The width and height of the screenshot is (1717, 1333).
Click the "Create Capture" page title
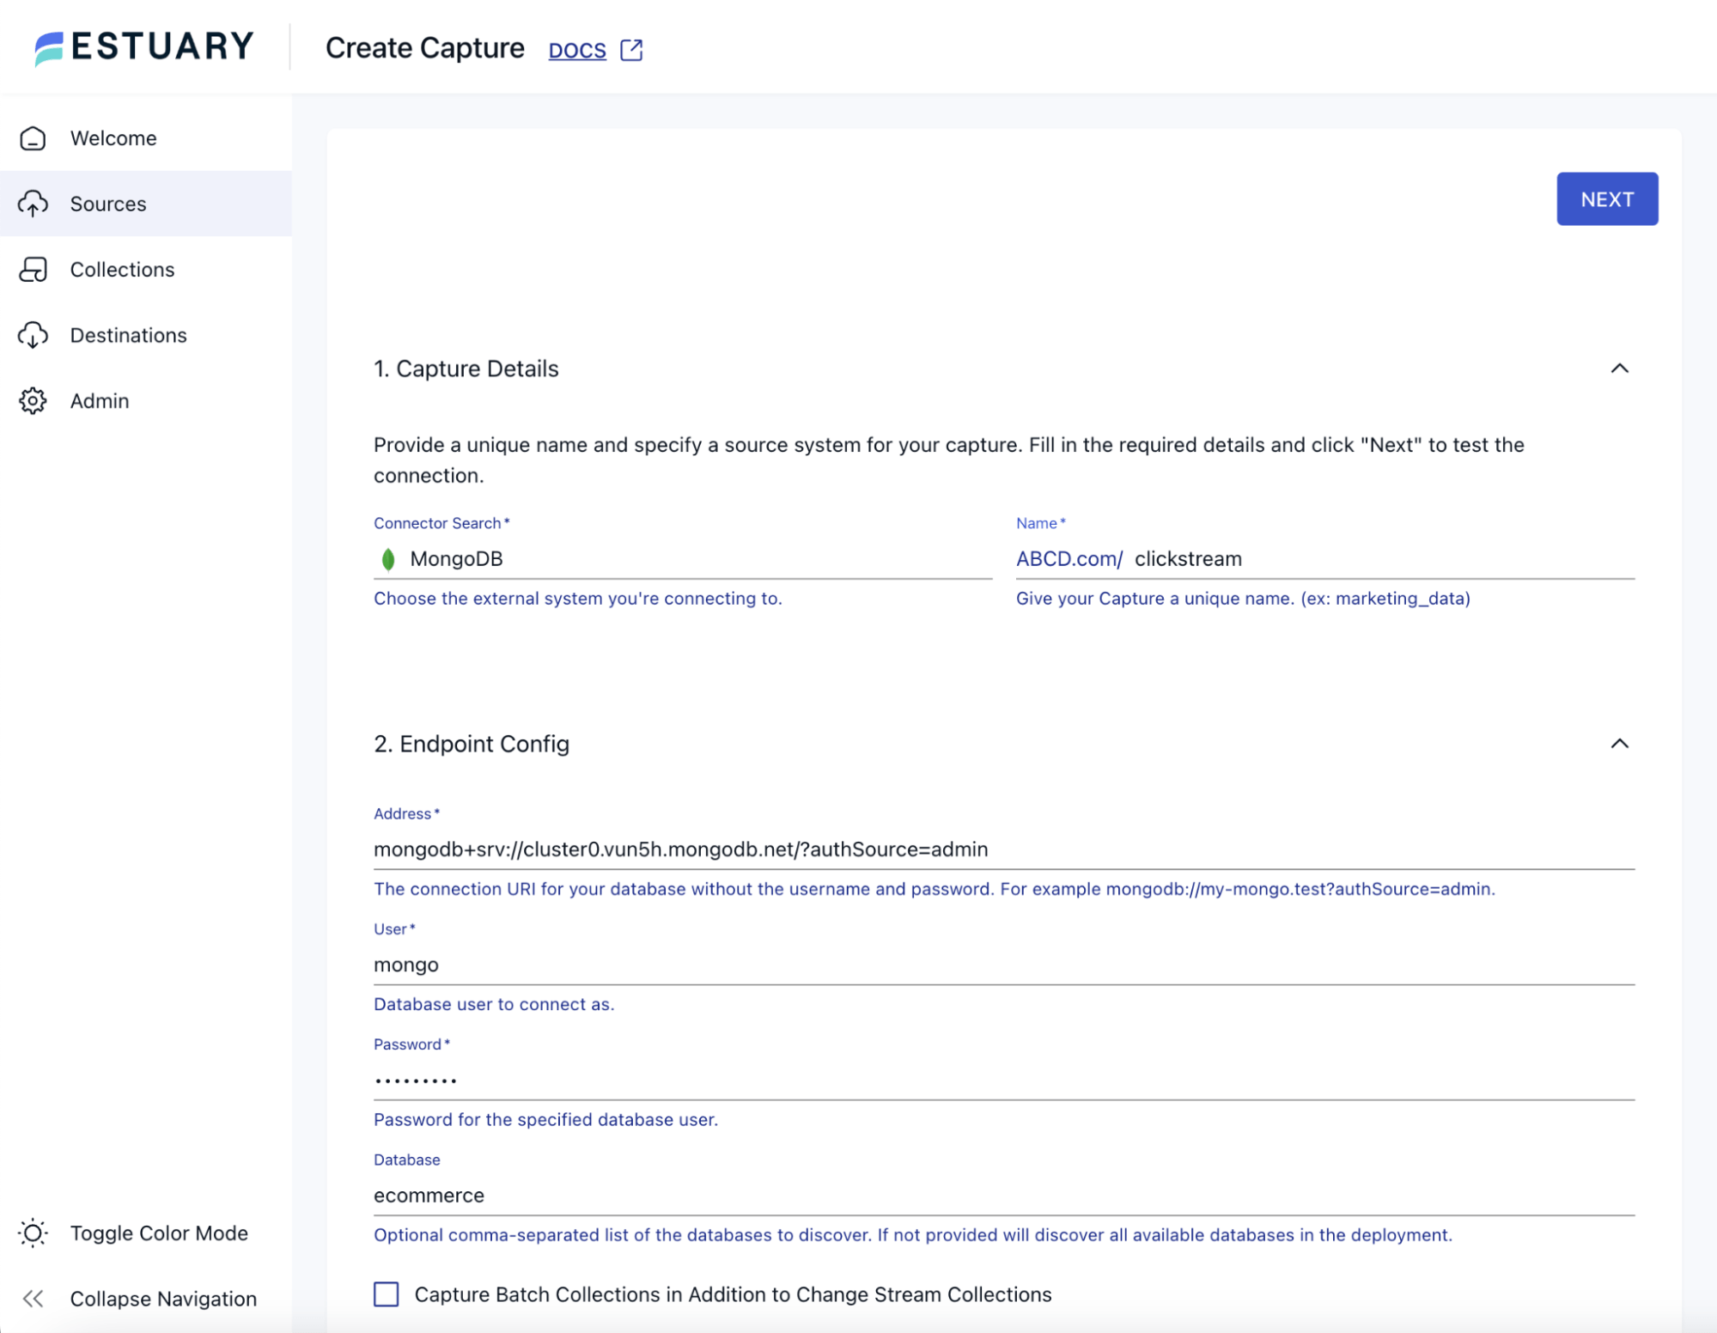click(425, 48)
